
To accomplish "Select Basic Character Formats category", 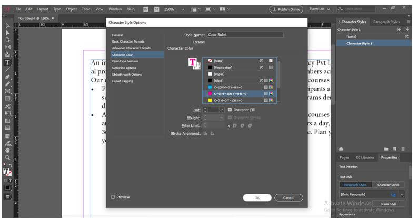I will tap(128, 41).
